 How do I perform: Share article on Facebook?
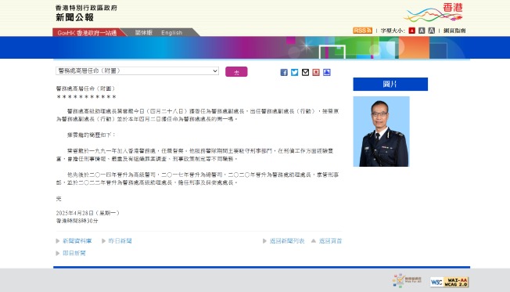284,72
